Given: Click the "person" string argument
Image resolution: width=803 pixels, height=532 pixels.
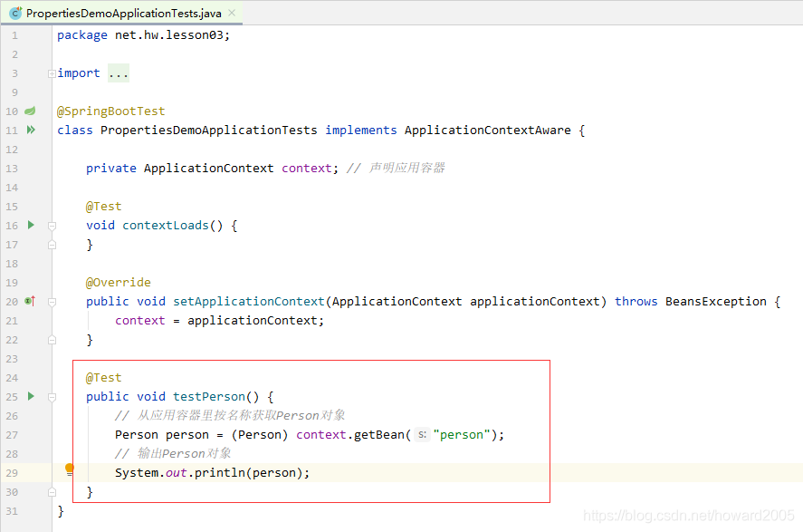Looking at the screenshot, I should [461, 435].
